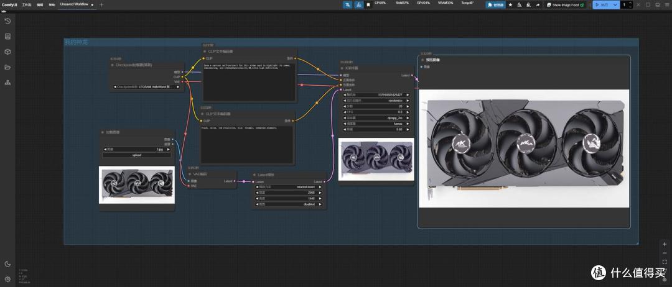Click the height 1440 value field
Screen dimensions: 672x287
pos(289,198)
